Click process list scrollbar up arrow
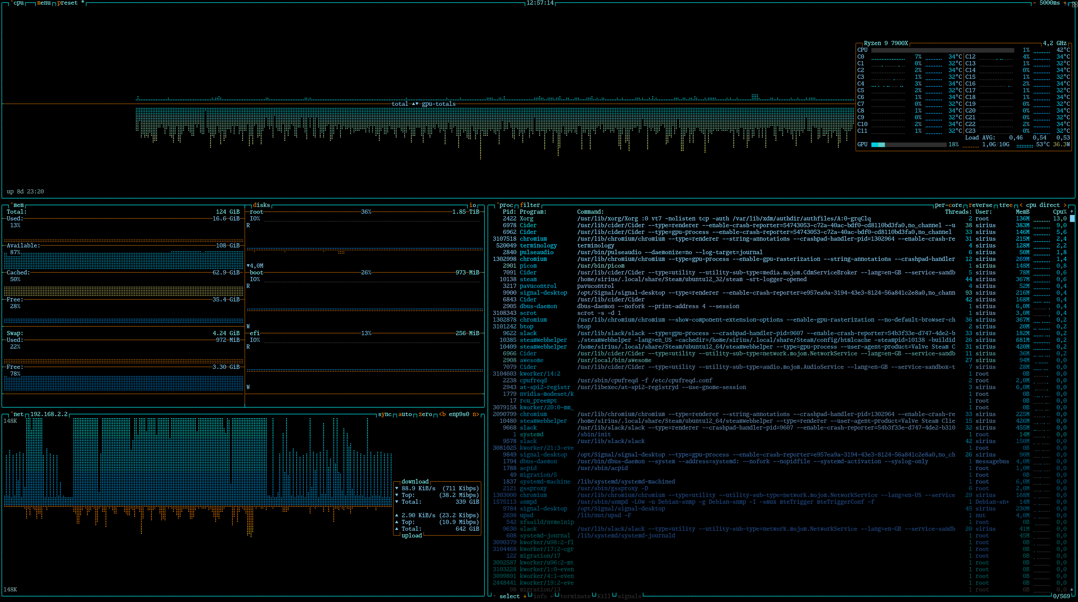This screenshot has height=602, width=1078. pos(1072,212)
